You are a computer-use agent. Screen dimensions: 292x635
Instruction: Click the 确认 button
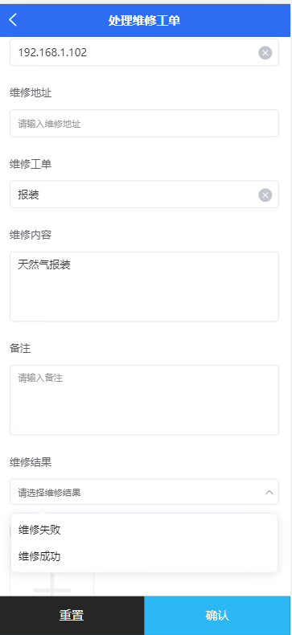[x=217, y=616]
